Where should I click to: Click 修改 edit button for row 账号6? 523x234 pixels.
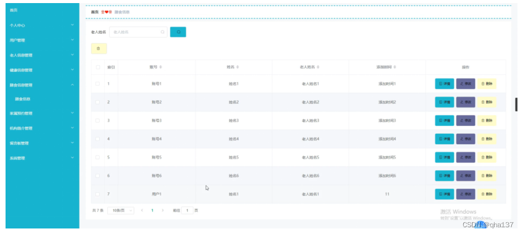466,176
